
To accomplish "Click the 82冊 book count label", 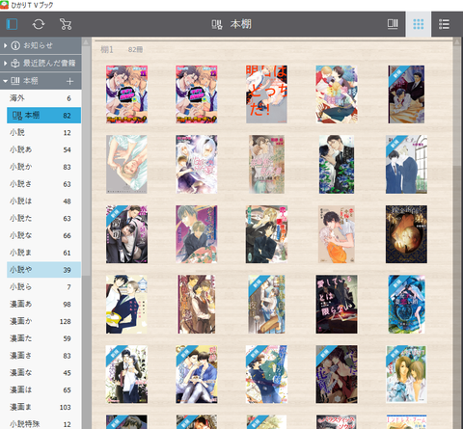I will pos(135,49).
